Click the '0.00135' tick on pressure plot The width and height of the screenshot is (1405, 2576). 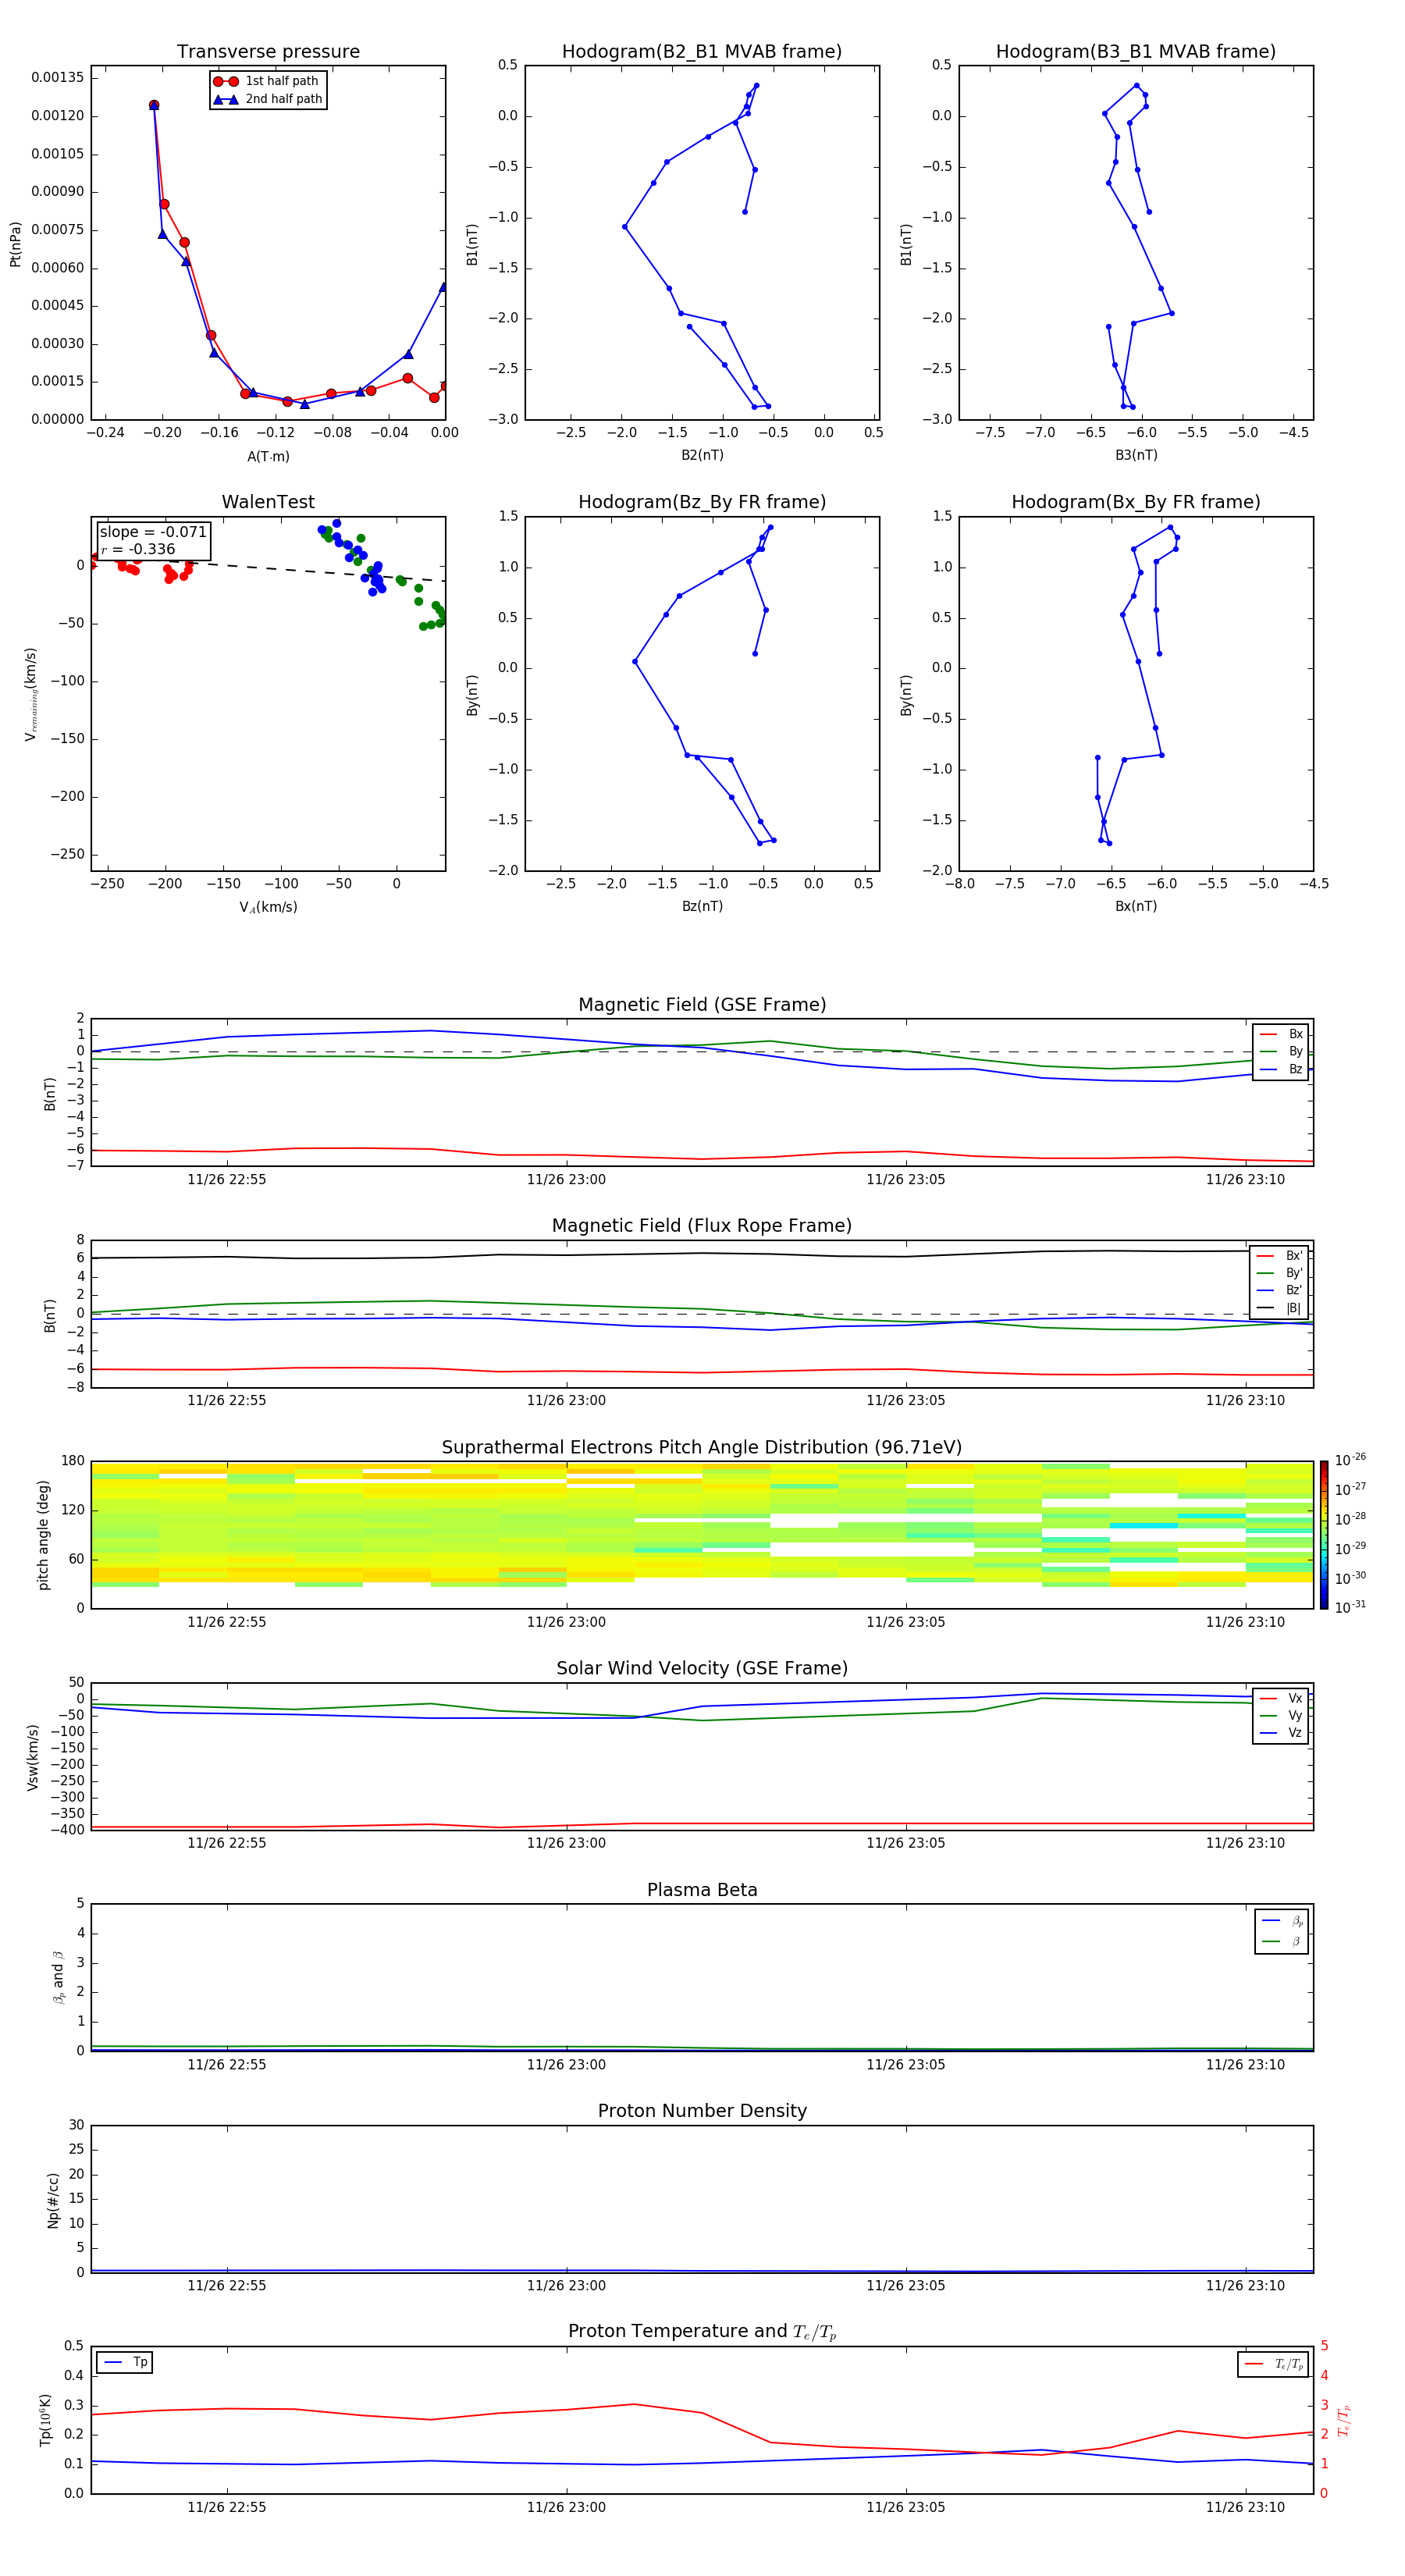point(57,78)
